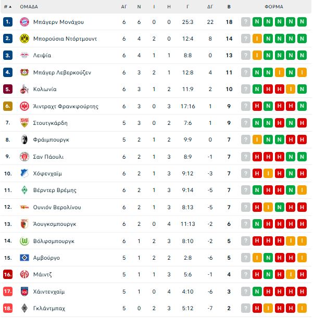Click the Werder Bremen club crest

[24, 190]
